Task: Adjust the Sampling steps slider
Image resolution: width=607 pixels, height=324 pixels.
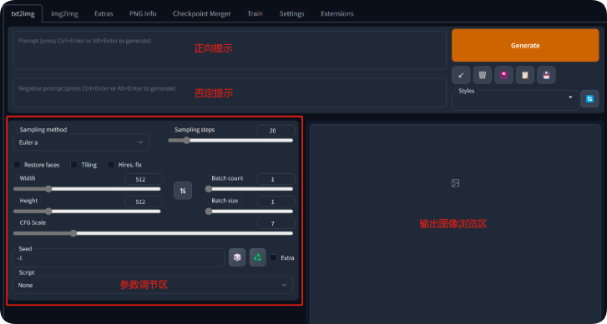Action: [x=230, y=141]
